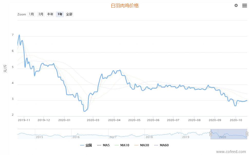Toggle the MA5 series in legend
The image size is (249, 155).
pyautogui.click(x=103, y=145)
